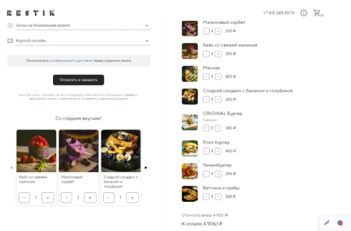Go to previous desserts with left carousel arrow
This screenshot has height=231, width=351.
[11, 167]
